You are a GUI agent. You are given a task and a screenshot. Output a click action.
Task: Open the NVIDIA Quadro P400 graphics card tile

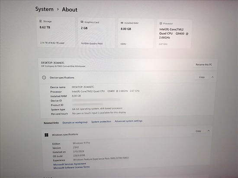[x=96, y=33]
